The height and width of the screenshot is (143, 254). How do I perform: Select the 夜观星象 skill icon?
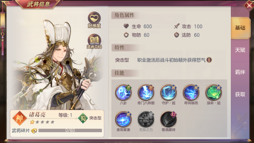pos(123,119)
